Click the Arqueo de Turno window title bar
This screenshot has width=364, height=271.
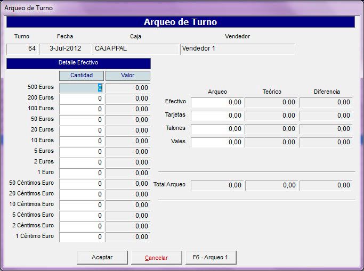click(x=182, y=8)
